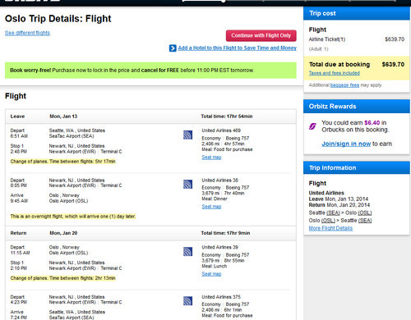The image size is (411, 320).
Task: Click the Orbitz Rewards panel header
Action: 357,107
